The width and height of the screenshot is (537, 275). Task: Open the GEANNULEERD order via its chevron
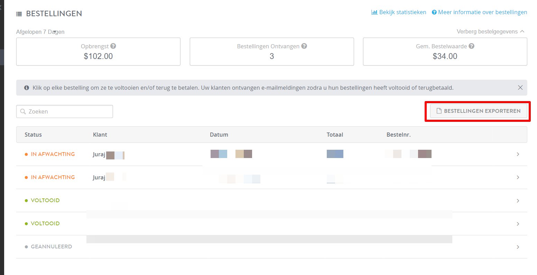tap(518, 247)
